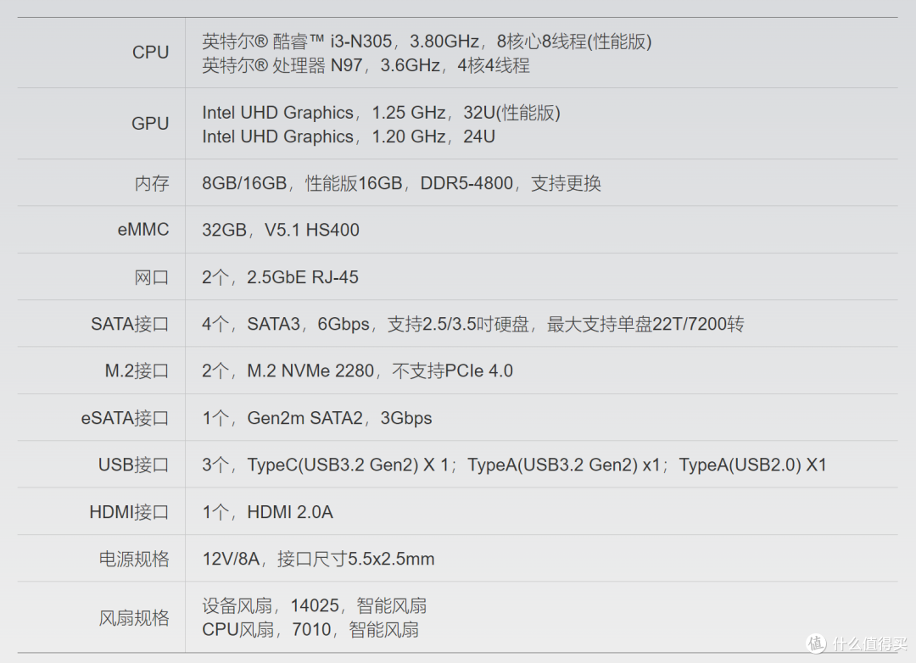
Task: Click the 设备风扇 14025 fan line
Action: click(315, 605)
